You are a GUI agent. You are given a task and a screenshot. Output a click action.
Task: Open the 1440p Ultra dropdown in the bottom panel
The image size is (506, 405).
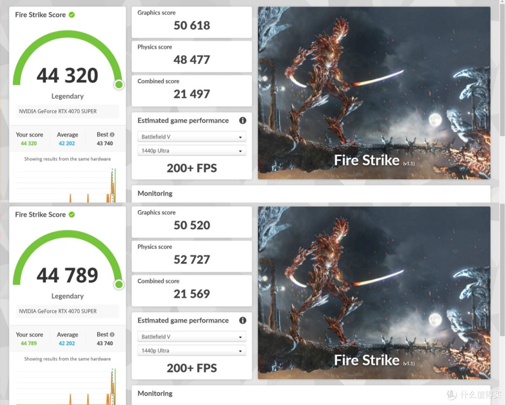pos(192,351)
